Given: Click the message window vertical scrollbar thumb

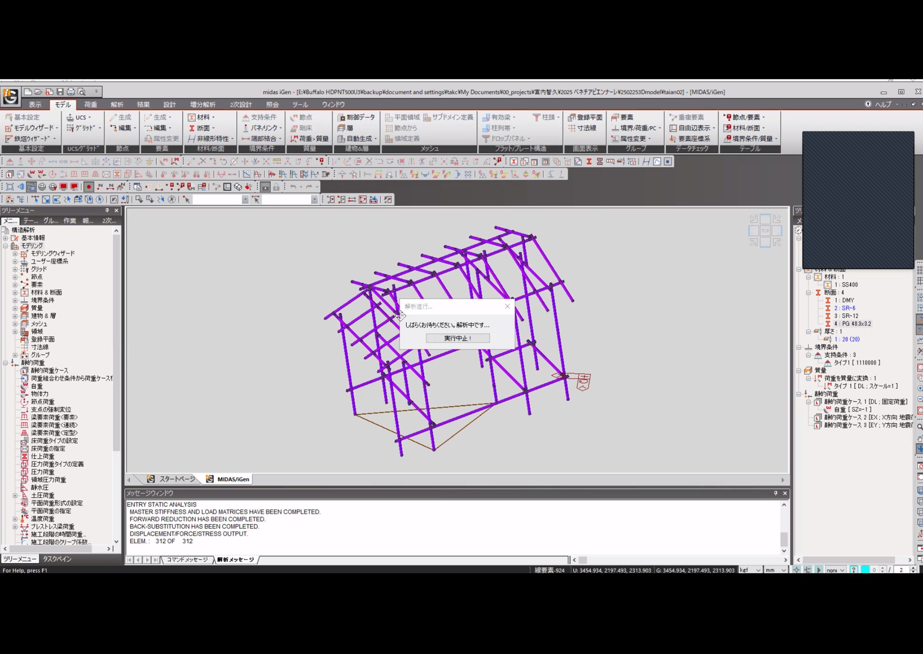Looking at the screenshot, I should (x=784, y=539).
